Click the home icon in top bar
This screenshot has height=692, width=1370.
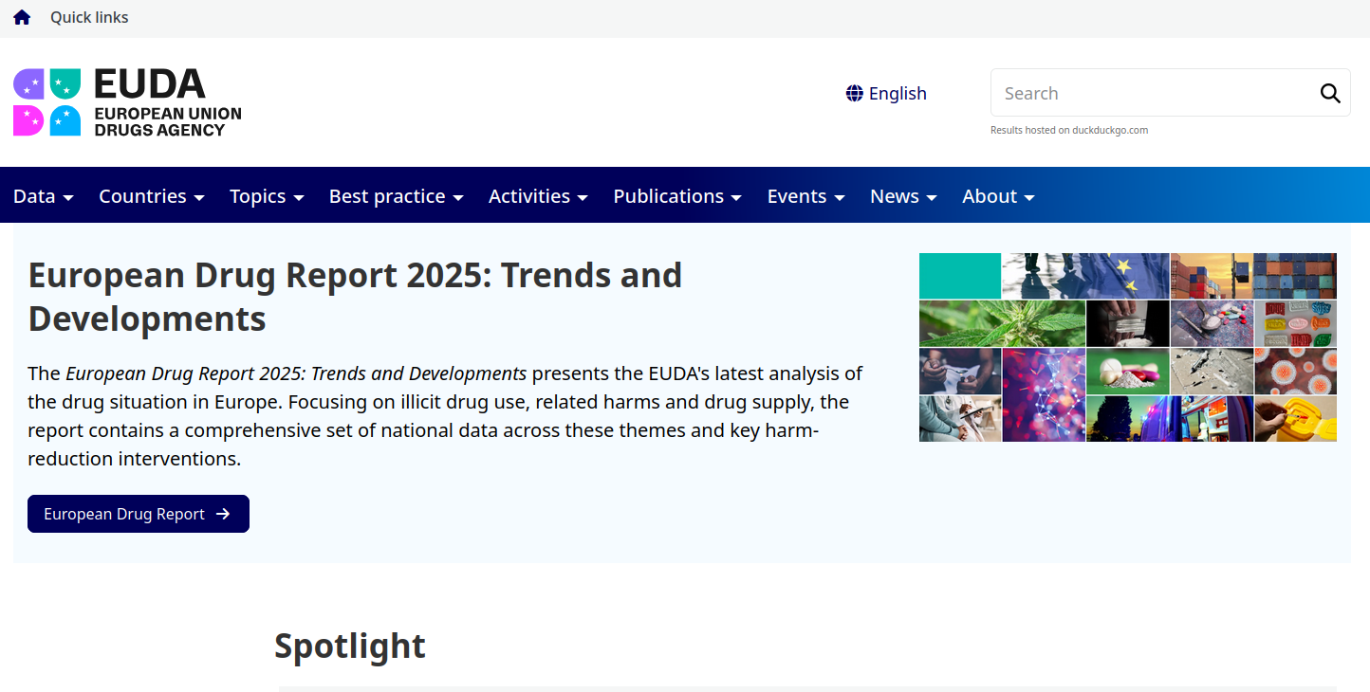click(22, 17)
